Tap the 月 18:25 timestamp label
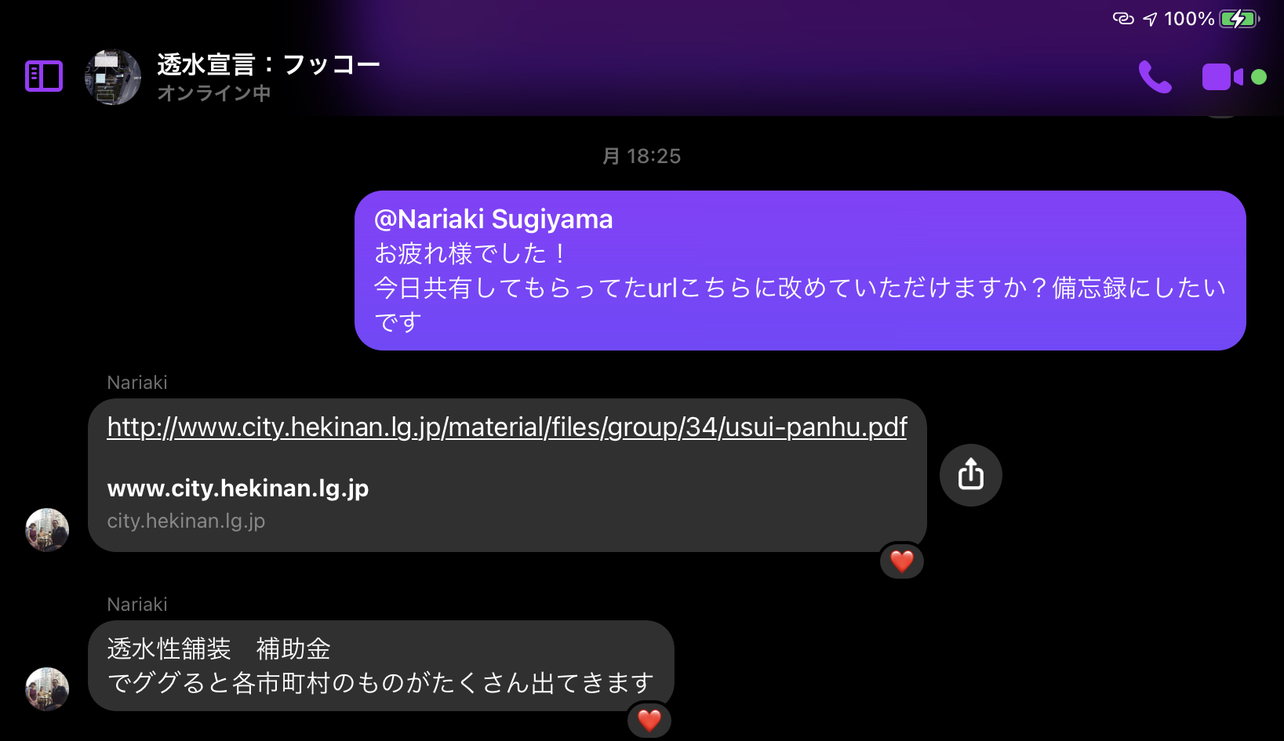 pyautogui.click(x=642, y=156)
